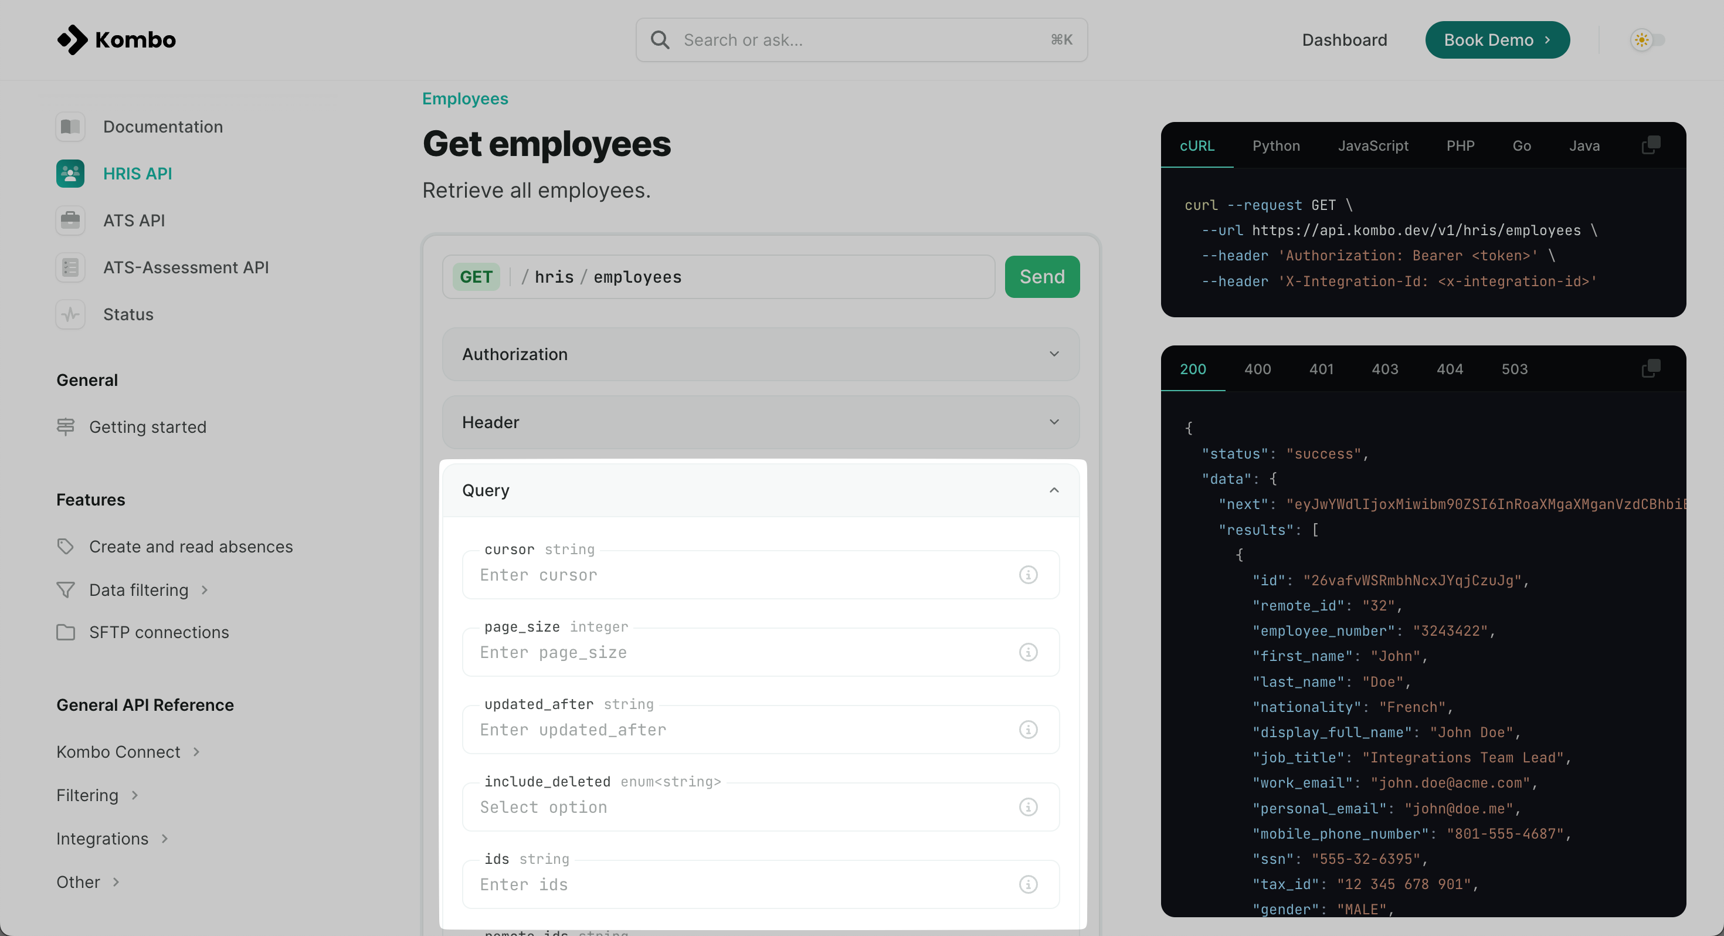Switch to the Python code tab
Viewport: 1724px width, 936px height.
pos(1276,145)
